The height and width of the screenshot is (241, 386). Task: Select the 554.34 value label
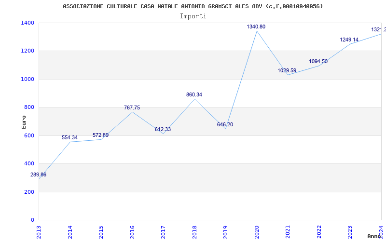pos(69,138)
